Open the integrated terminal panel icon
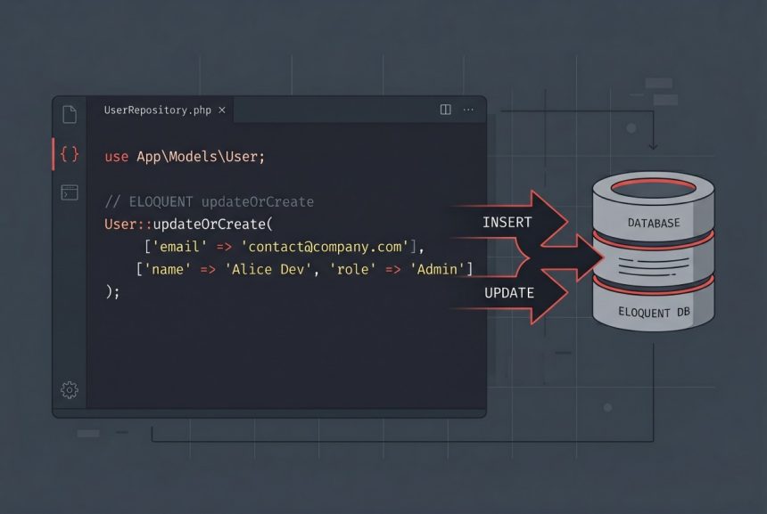 pos(68,192)
